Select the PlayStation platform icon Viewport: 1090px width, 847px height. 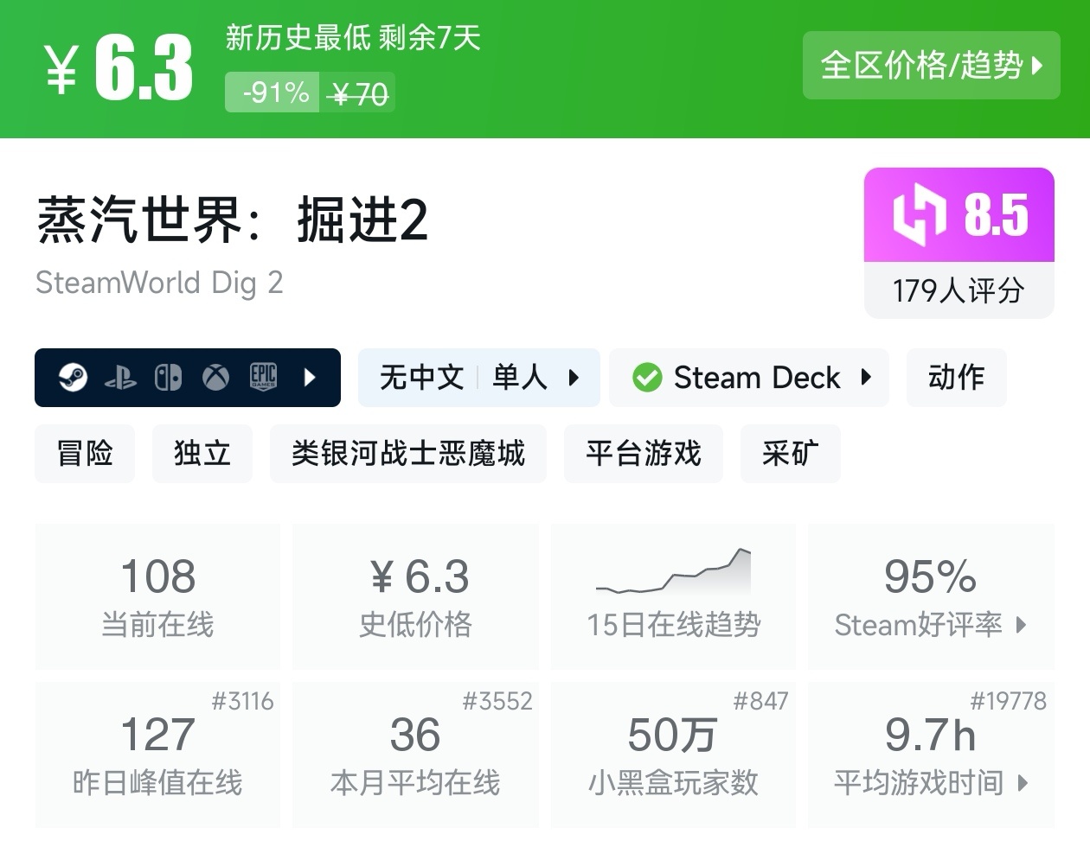pyautogui.click(x=122, y=378)
